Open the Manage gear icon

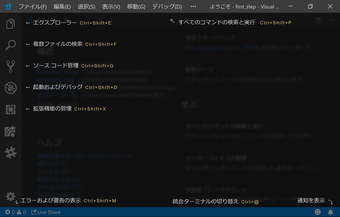10,196
